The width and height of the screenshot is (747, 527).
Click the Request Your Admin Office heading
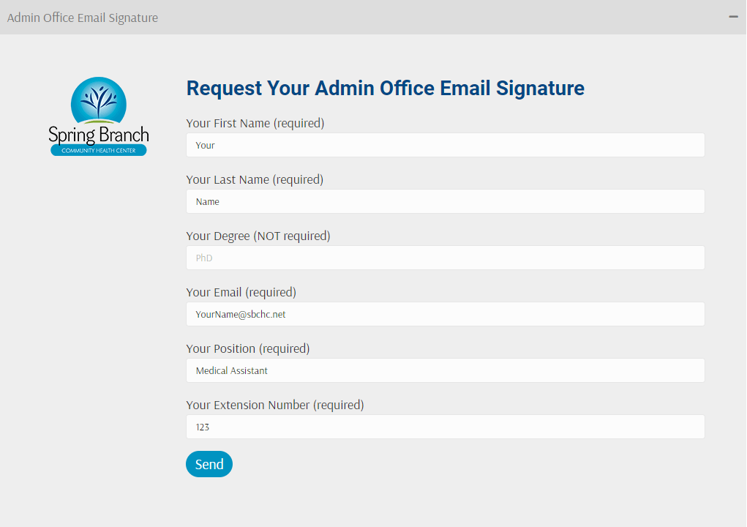click(385, 89)
